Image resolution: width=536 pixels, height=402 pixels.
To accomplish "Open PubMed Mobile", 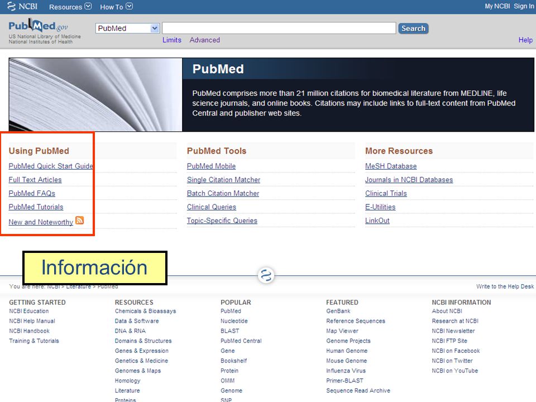I will (211, 166).
